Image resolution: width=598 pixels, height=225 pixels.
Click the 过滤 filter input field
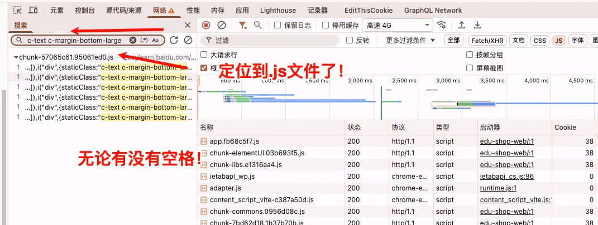click(274, 40)
